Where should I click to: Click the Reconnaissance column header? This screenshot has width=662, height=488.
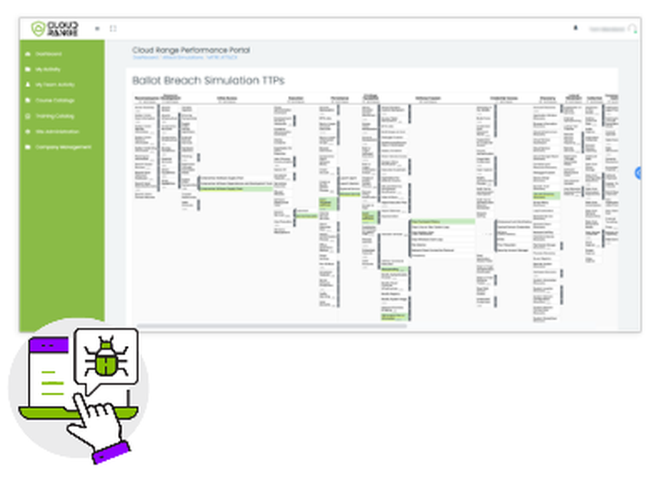[x=146, y=99]
